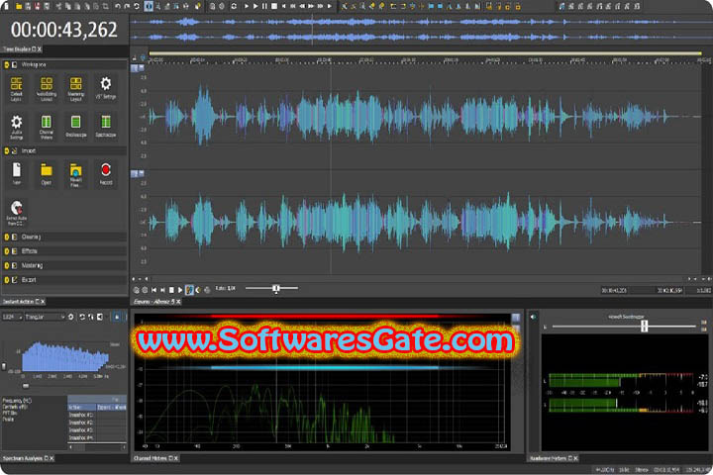713x475 pixels.
Task: Toggle the highlighted button in Spectrum Analysis toolbar
Action: 117,317
